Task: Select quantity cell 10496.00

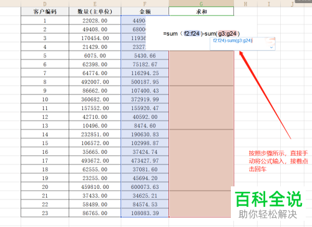Action: click(95, 126)
